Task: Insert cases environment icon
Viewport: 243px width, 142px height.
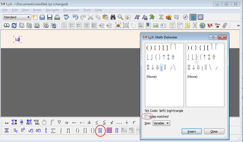Action: point(117,131)
